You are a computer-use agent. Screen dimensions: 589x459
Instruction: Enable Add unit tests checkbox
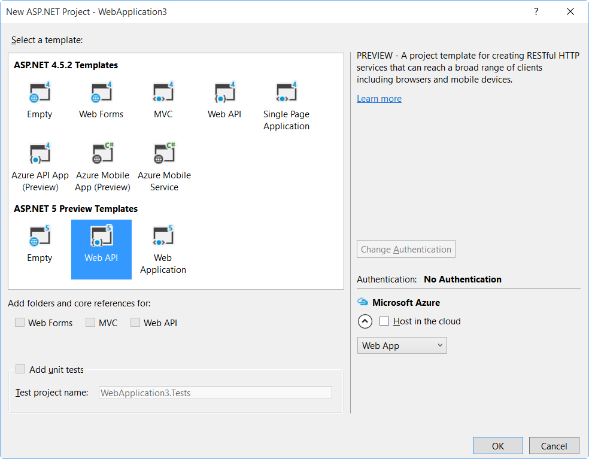pyautogui.click(x=20, y=369)
